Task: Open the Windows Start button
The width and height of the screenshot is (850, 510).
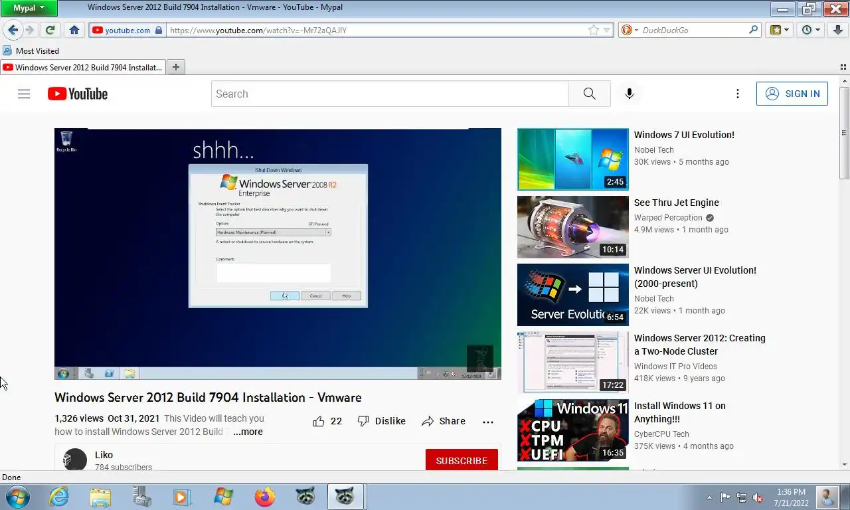Action: [x=17, y=497]
